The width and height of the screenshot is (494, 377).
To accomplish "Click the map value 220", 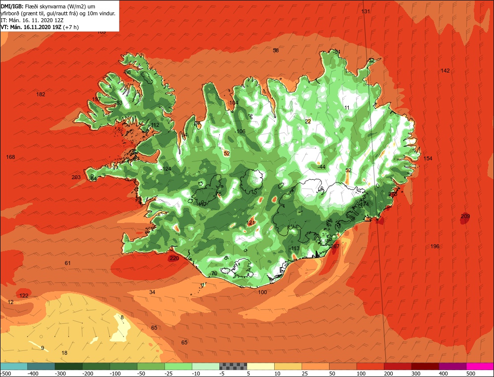I will pyautogui.click(x=174, y=259).
